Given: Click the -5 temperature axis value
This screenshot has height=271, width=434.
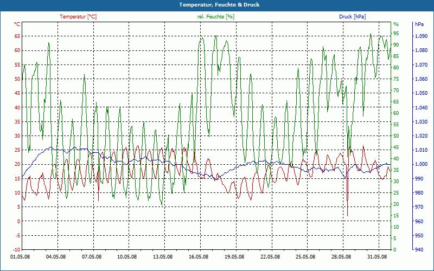Looking at the screenshot, I should pyautogui.click(x=18, y=236).
